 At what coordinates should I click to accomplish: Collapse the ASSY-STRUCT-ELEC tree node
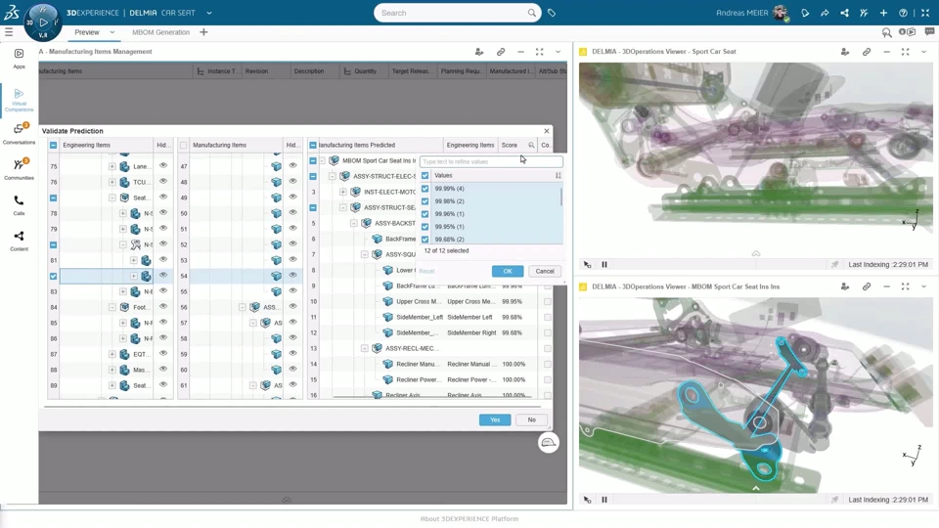[x=333, y=176]
